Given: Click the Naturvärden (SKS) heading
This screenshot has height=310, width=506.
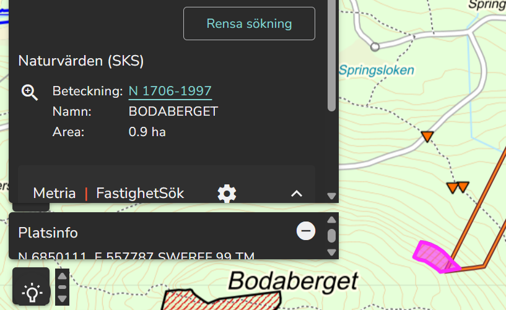Looking at the screenshot, I should pyautogui.click(x=81, y=61).
